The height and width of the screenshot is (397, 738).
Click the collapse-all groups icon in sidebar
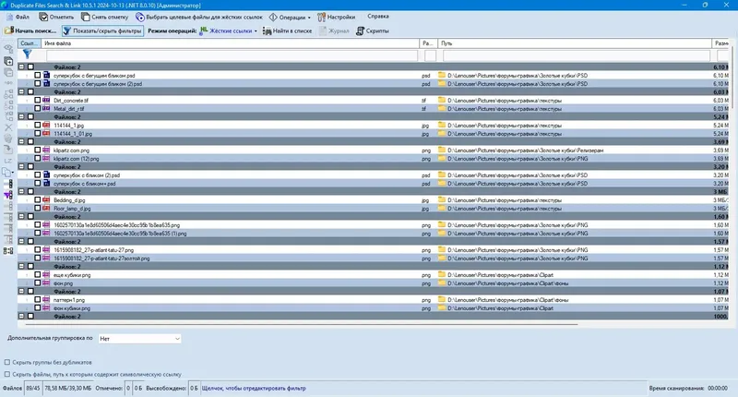pyautogui.click(x=8, y=73)
